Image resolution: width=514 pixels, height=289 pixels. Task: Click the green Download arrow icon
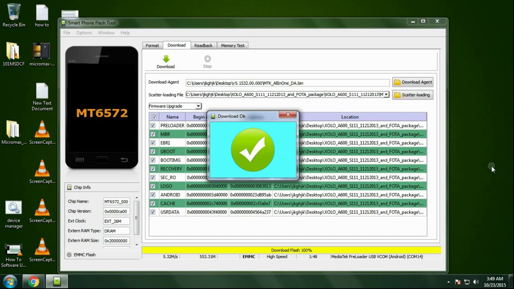(166, 59)
